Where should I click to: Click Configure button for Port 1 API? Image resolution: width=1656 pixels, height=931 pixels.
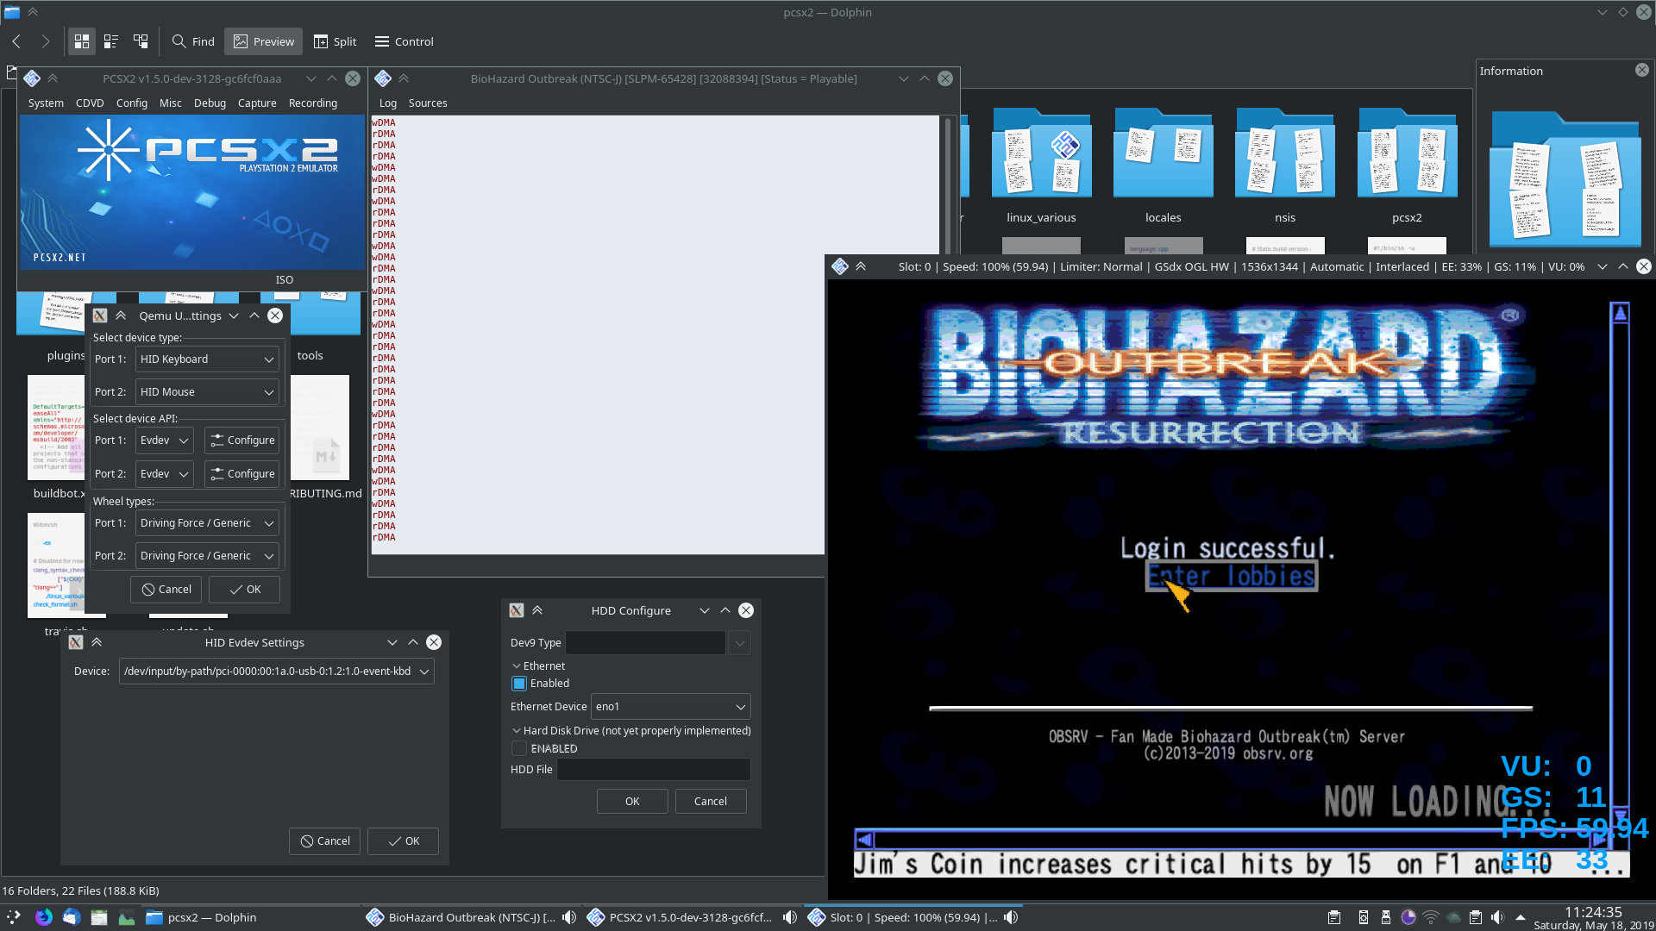(242, 441)
